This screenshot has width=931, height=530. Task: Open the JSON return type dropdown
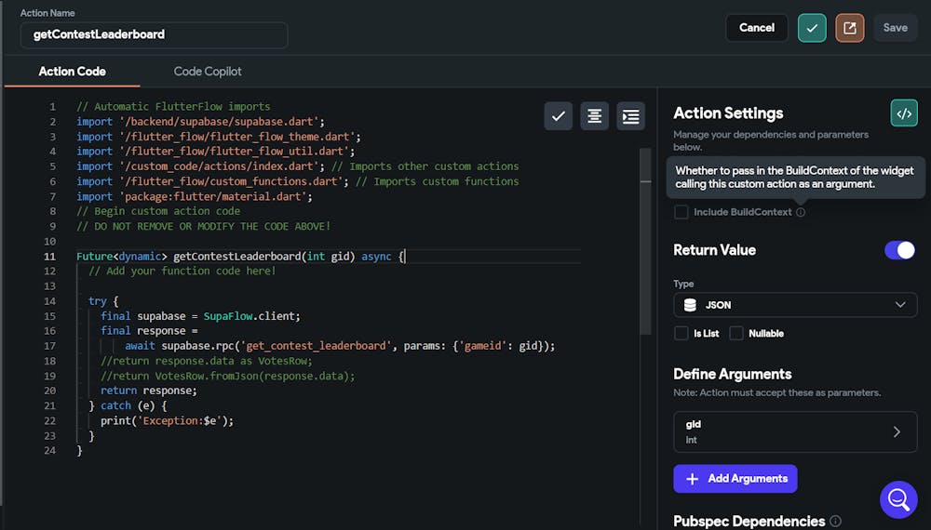point(795,305)
